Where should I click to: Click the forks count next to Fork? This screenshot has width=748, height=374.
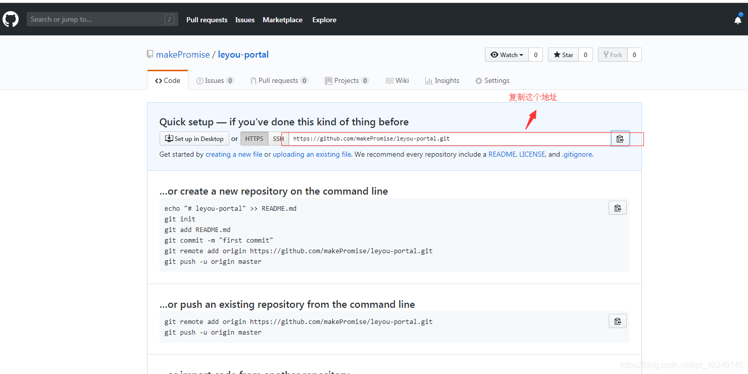[x=634, y=55]
